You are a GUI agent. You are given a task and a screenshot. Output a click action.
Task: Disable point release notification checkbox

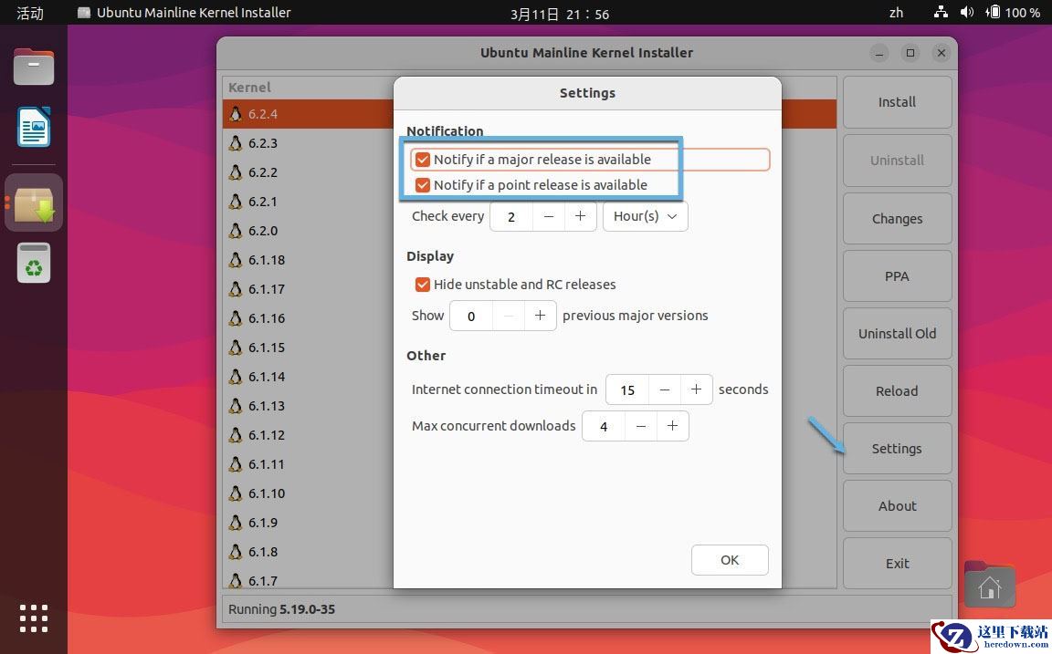[423, 185]
